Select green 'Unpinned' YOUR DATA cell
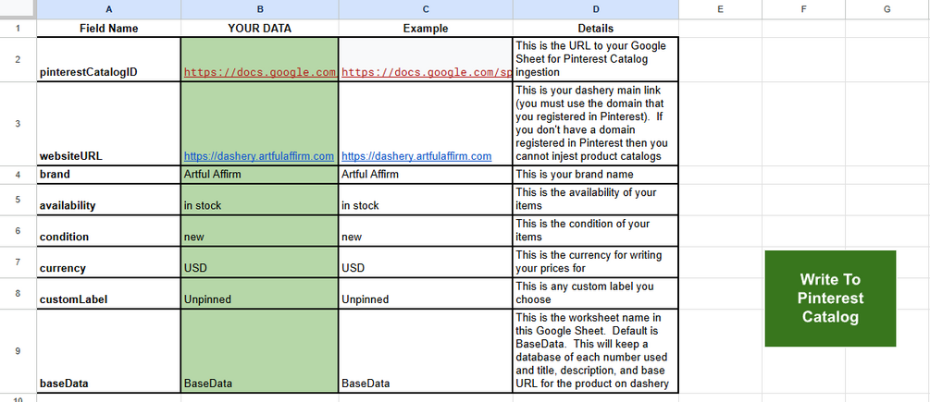This screenshot has width=930, height=402. click(x=260, y=293)
